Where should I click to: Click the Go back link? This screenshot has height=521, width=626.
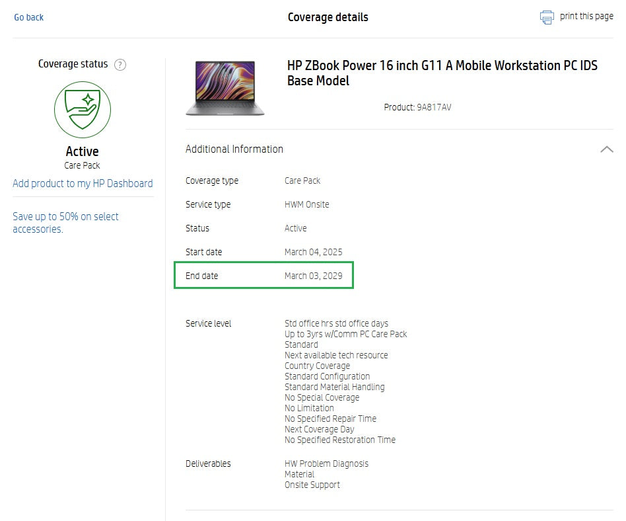pyautogui.click(x=28, y=17)
